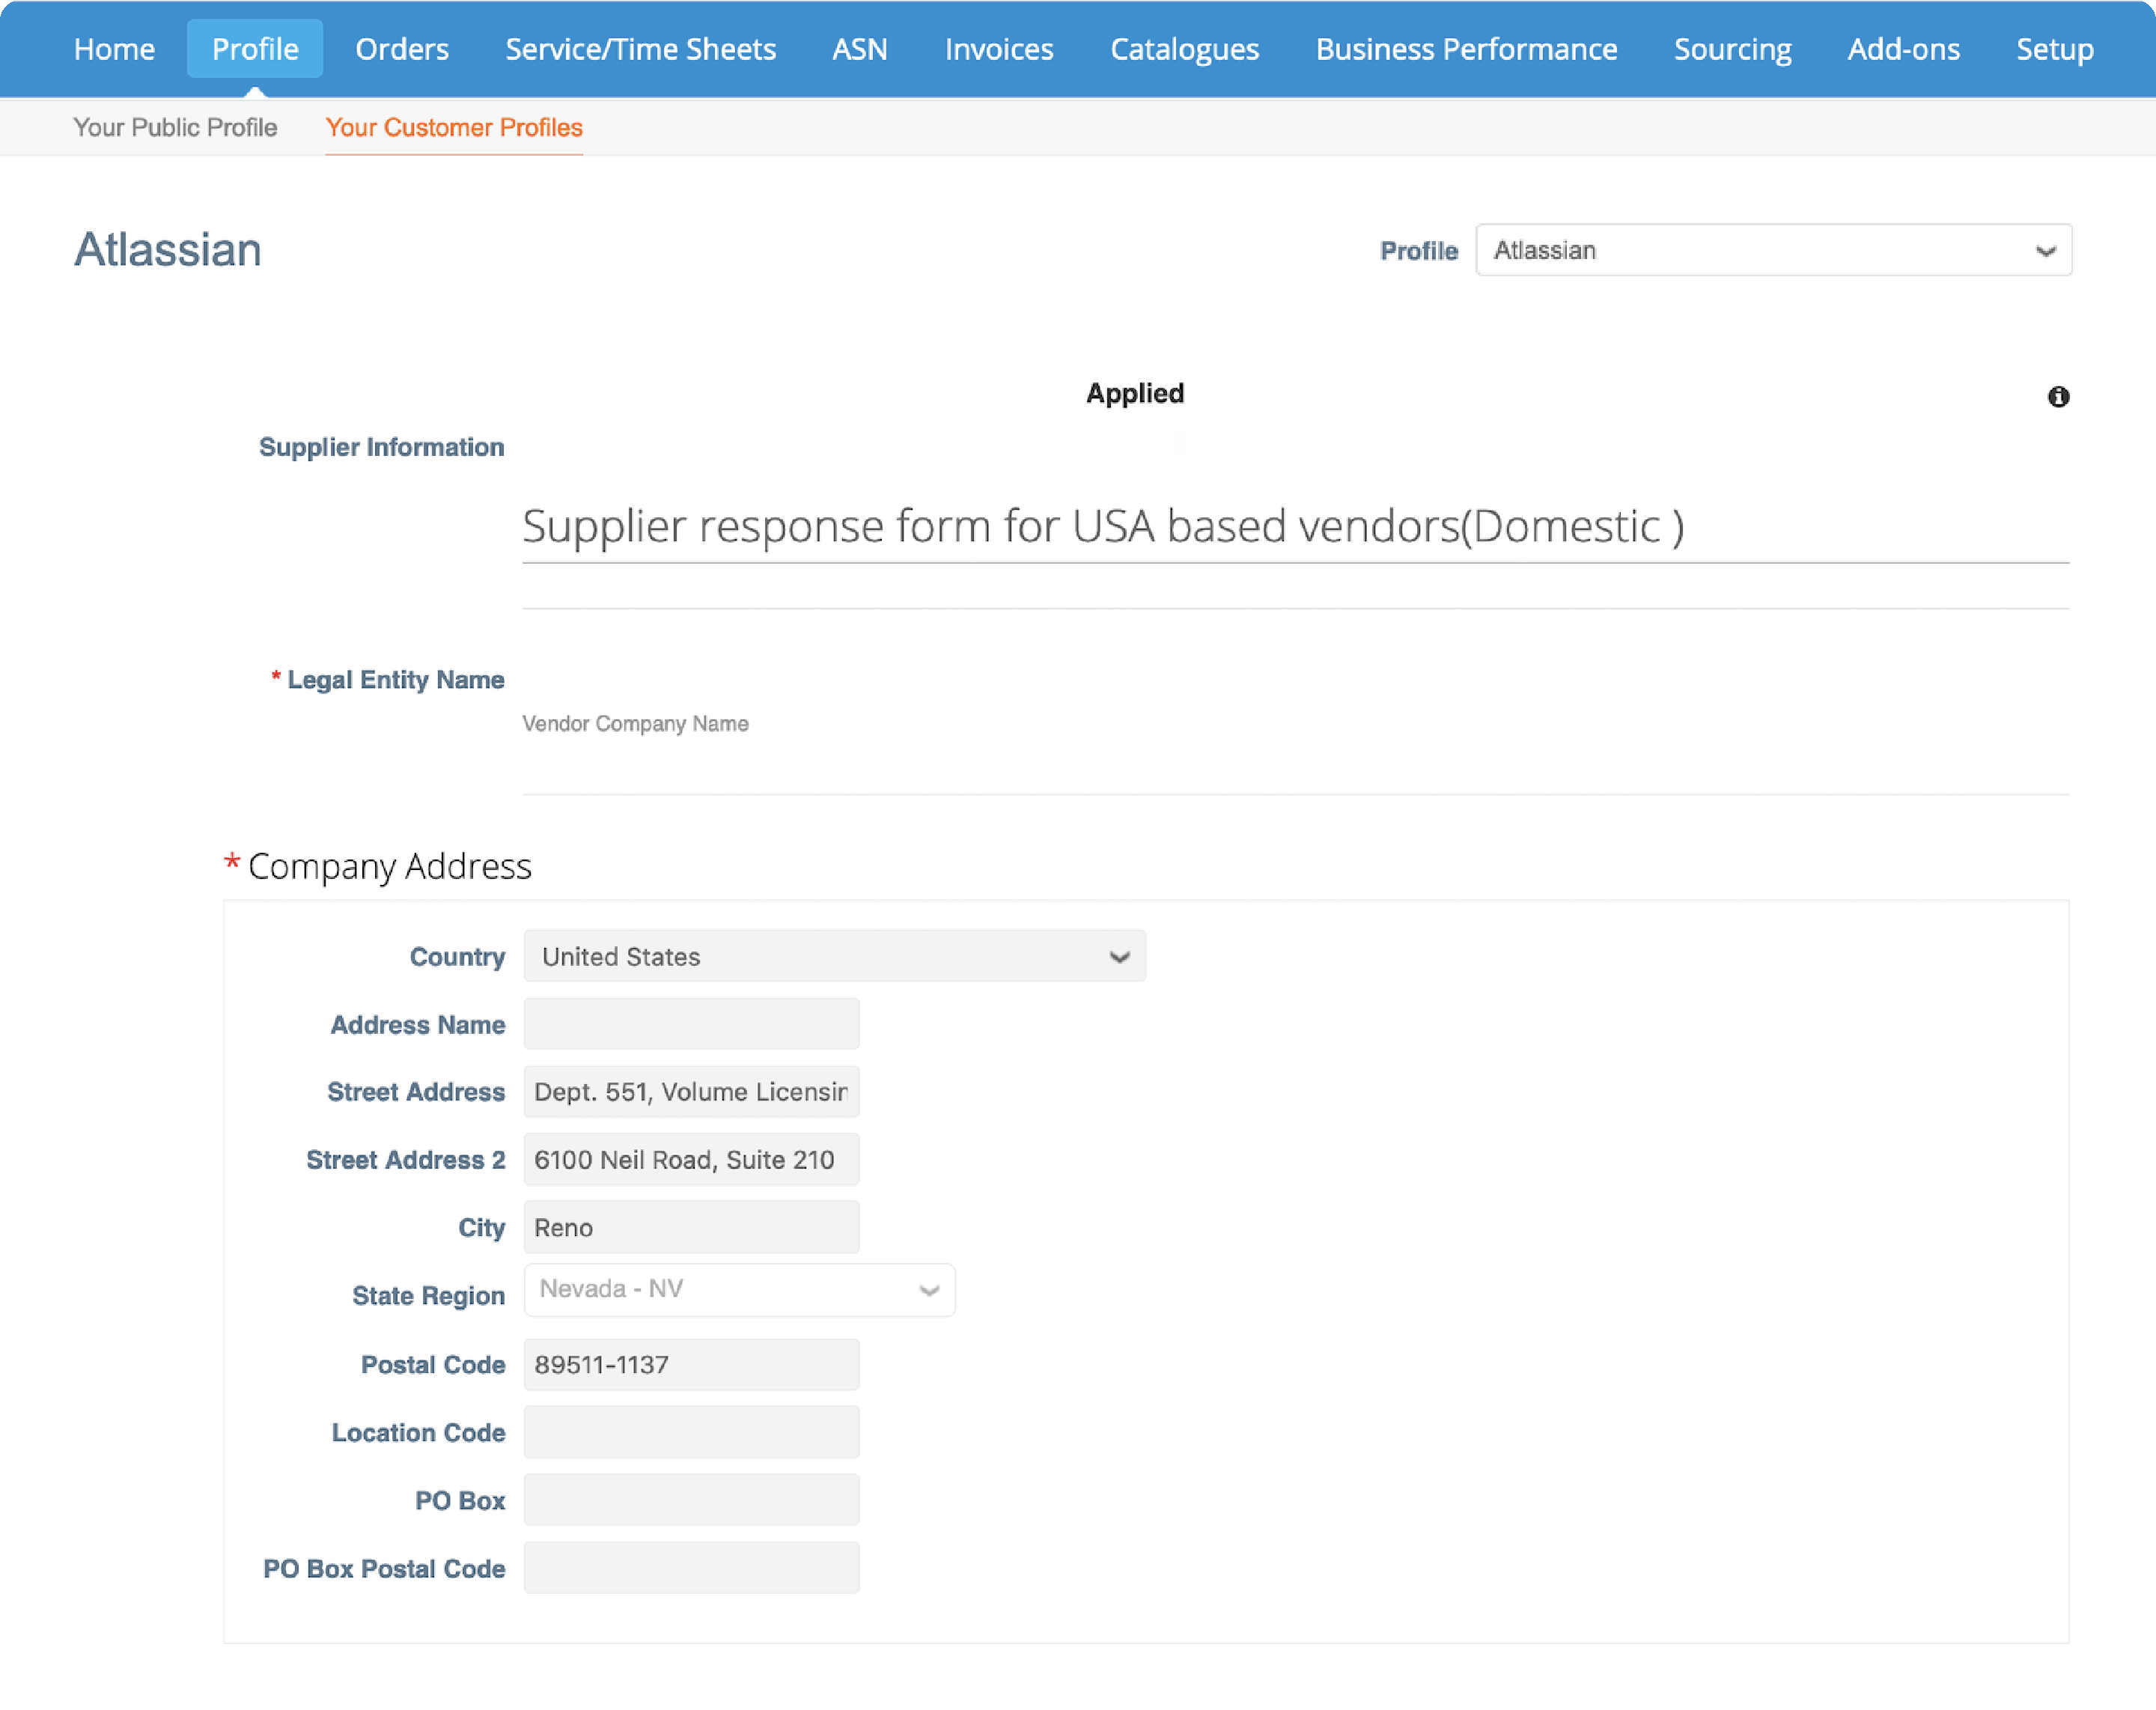Click the Postal Code field showing 89511-1137
The height and width of the screenshot is (1710, 2156).
[x=691, y=1364]
